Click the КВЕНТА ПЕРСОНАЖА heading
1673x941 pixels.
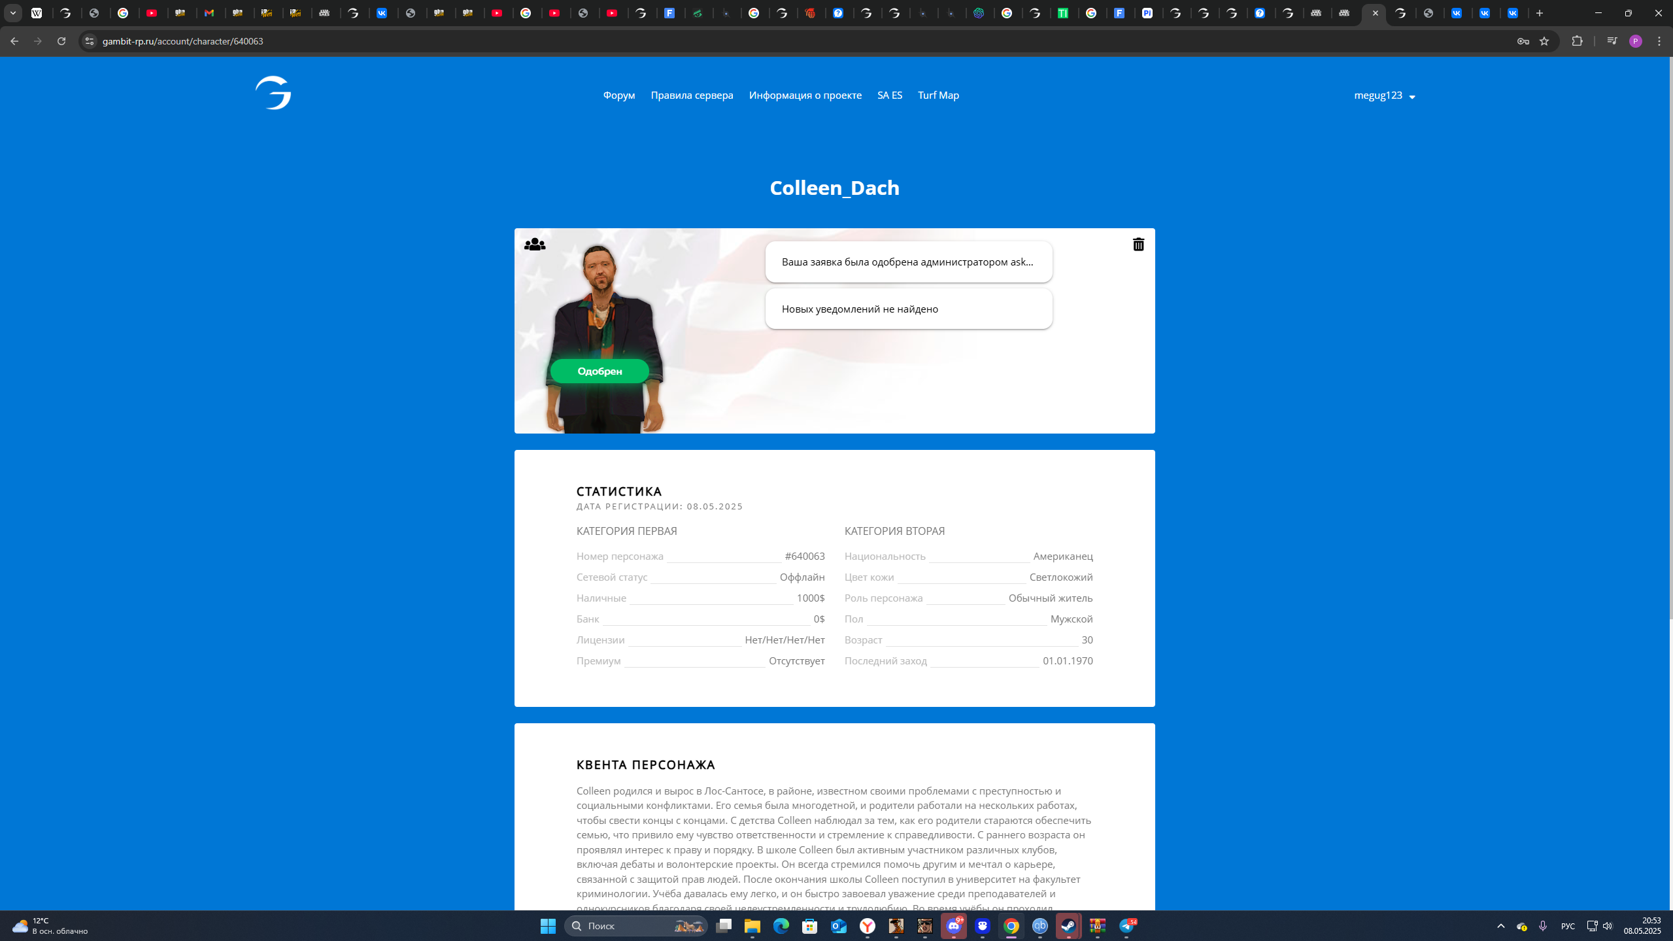(646, 765)
